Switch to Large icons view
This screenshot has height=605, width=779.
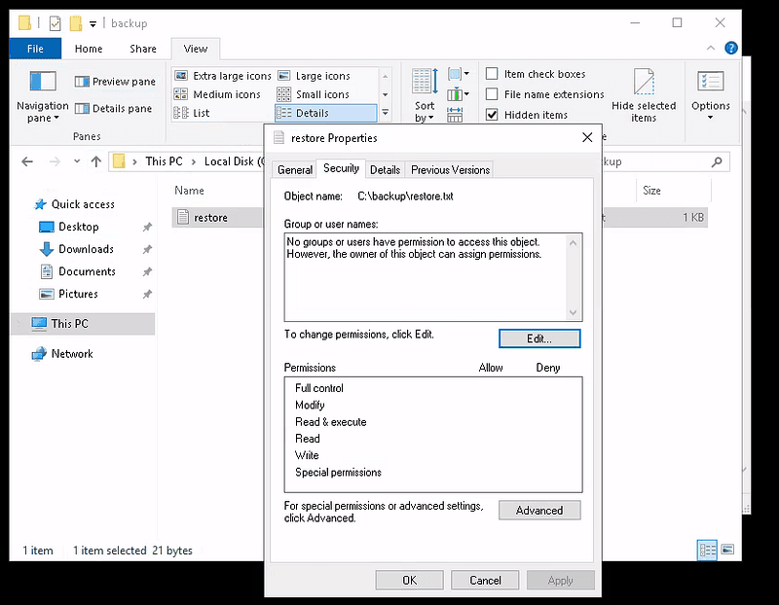point(324,75)
